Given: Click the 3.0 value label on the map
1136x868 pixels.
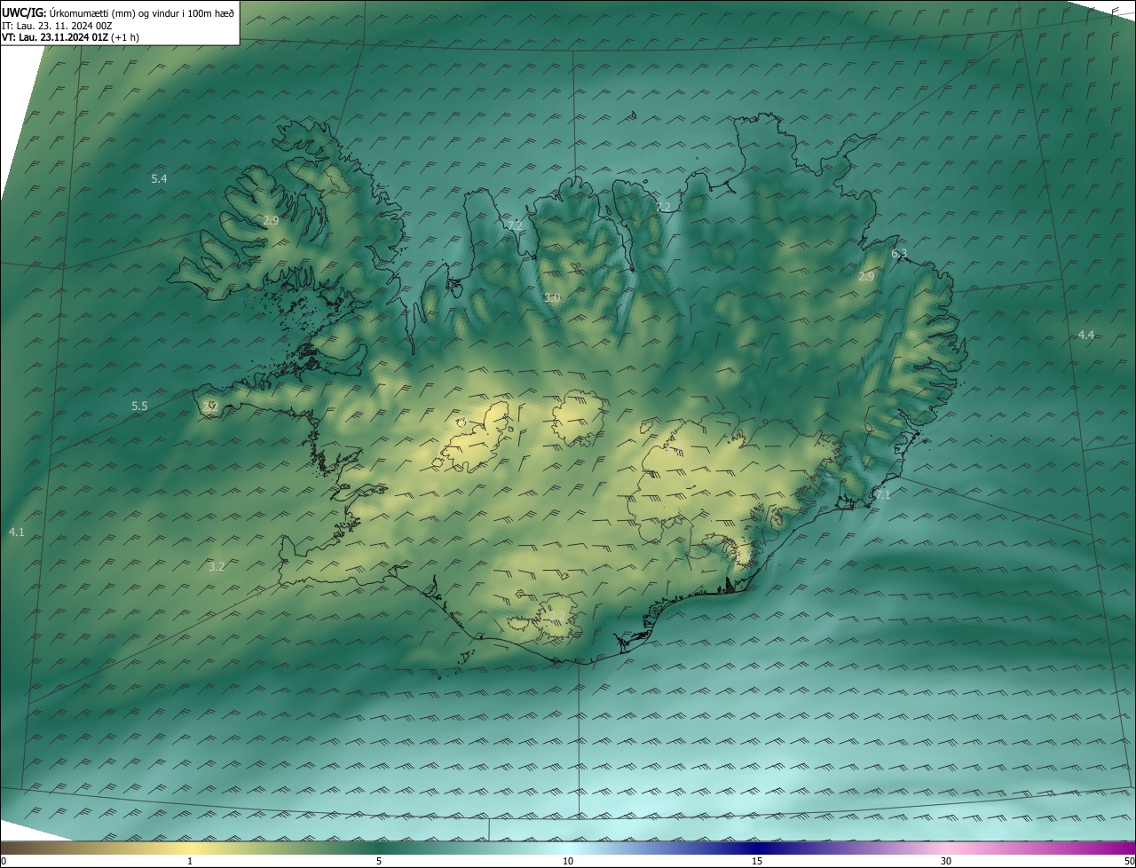Looking at the screenshot, I should coord(552,298).
